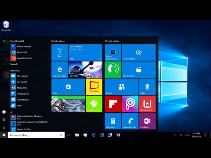Open the Action Center notifications icon

click(206, 135)
